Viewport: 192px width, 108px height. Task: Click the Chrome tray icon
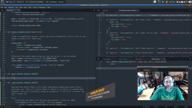tap(177, 2)
